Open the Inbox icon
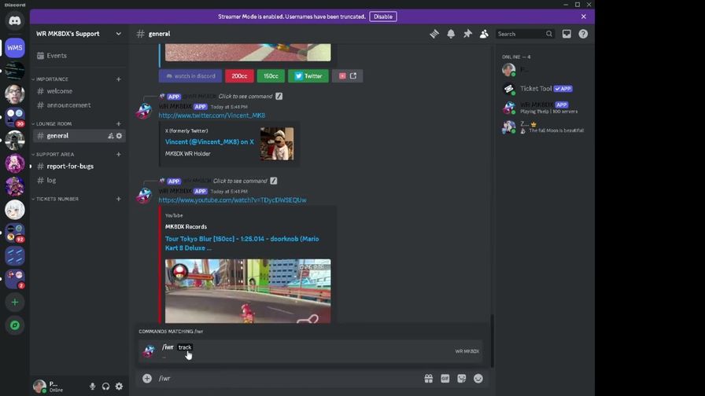705x396 pixels. [x=567, y=34]
